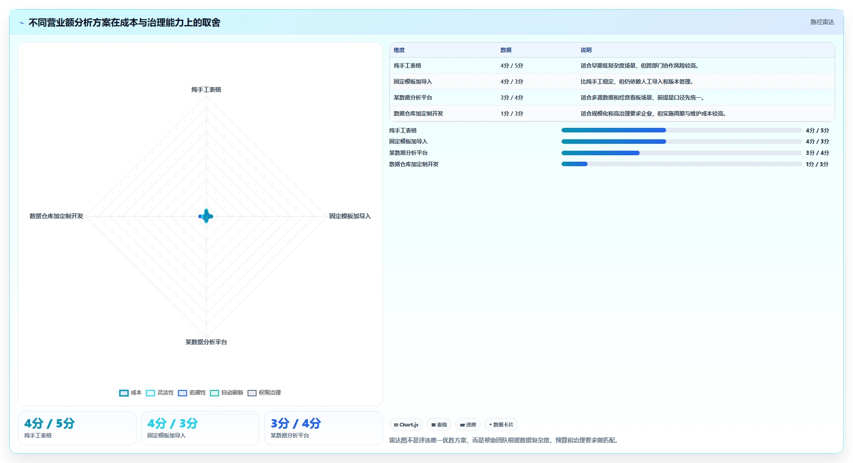
Task: Open the 3分 / 4分 某数据分析平台 card
Action: 323,428
